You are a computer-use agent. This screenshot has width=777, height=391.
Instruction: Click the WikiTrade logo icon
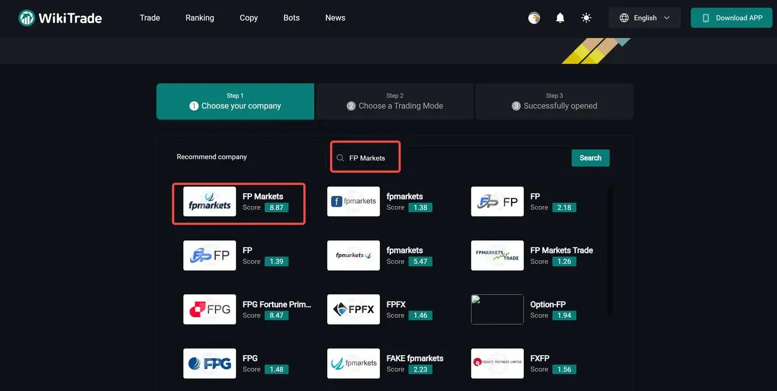[27, 18]
